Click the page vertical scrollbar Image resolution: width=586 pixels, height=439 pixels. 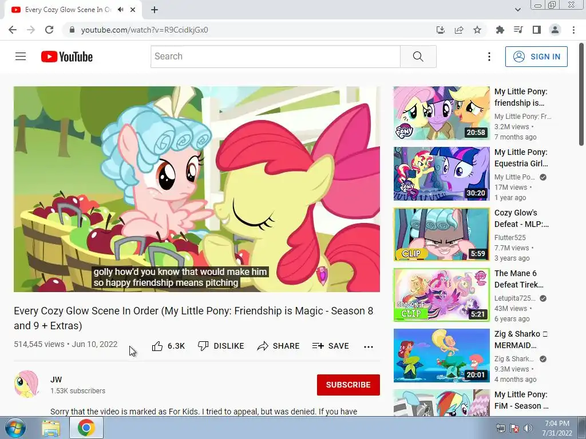581,93
